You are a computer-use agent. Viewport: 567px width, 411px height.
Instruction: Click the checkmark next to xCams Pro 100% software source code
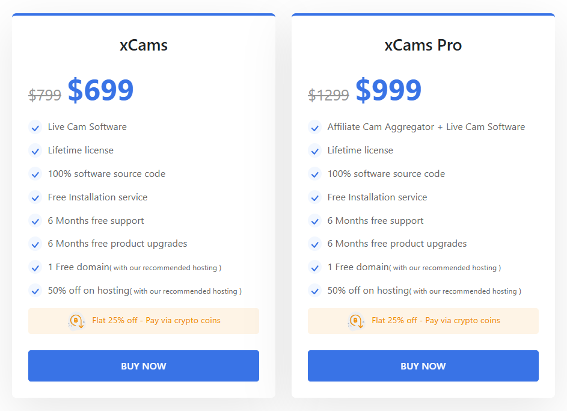[x=314, y=174]
